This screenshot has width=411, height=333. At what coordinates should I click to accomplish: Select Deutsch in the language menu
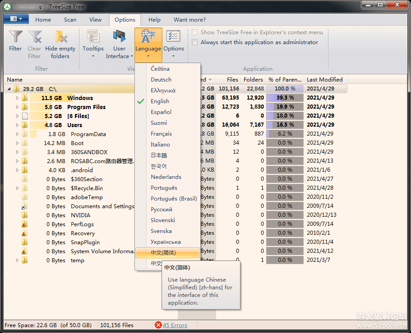(x=161, y=80)
